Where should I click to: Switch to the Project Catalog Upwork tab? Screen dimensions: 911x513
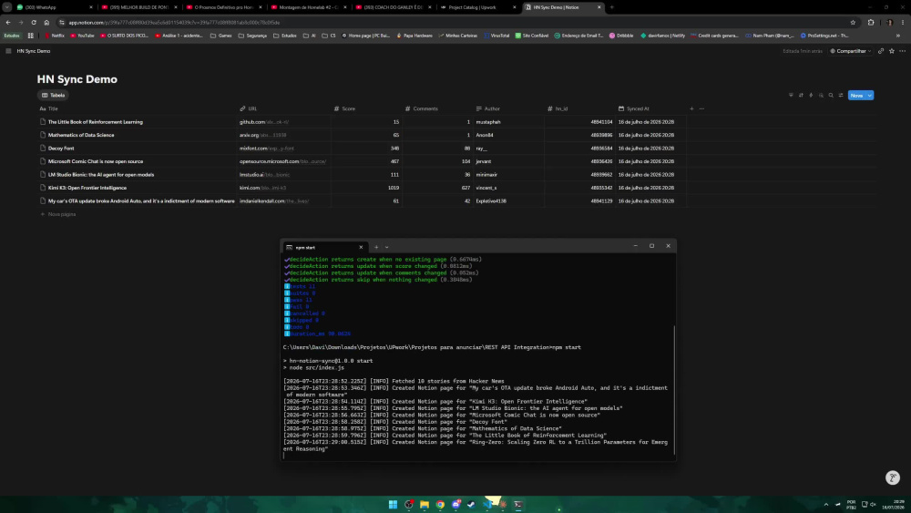coord(478,7)
